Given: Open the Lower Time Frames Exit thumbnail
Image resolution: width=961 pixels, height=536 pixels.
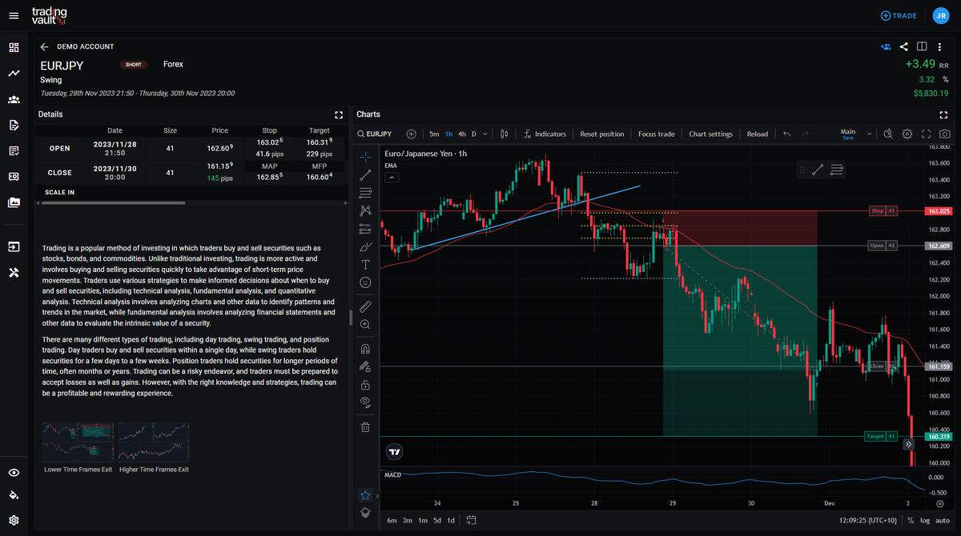Looking at the screenshot, I should pos(77,442).
